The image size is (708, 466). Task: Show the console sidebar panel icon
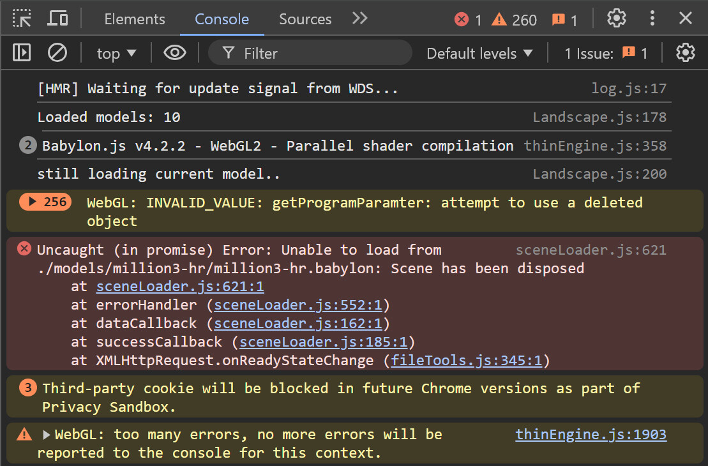[22, 52]
